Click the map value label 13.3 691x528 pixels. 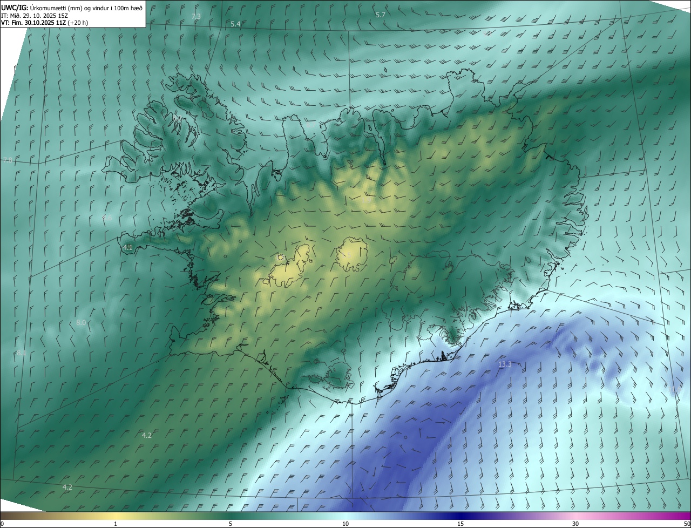[504, 364]
